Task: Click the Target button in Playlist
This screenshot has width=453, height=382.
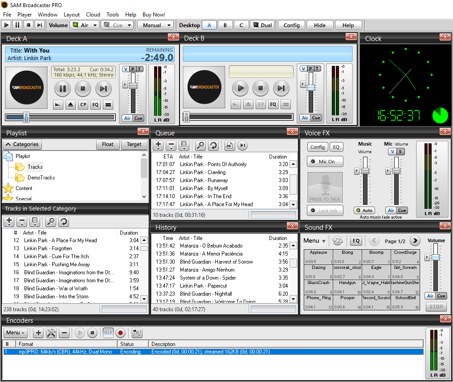Action: pyautogui.click(x=134, y=144)
